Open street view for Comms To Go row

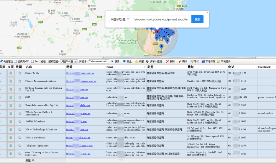pyautogui.click(x=11, y=73)
